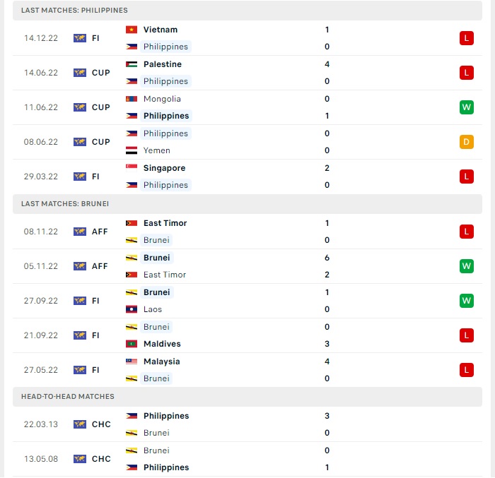Click the red L badge for Vietnam match
The width and height of the screenshot is (495, 478).
pos(467,38)
